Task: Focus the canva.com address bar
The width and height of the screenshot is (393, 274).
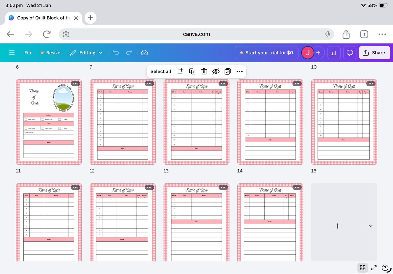Action: 196,34
